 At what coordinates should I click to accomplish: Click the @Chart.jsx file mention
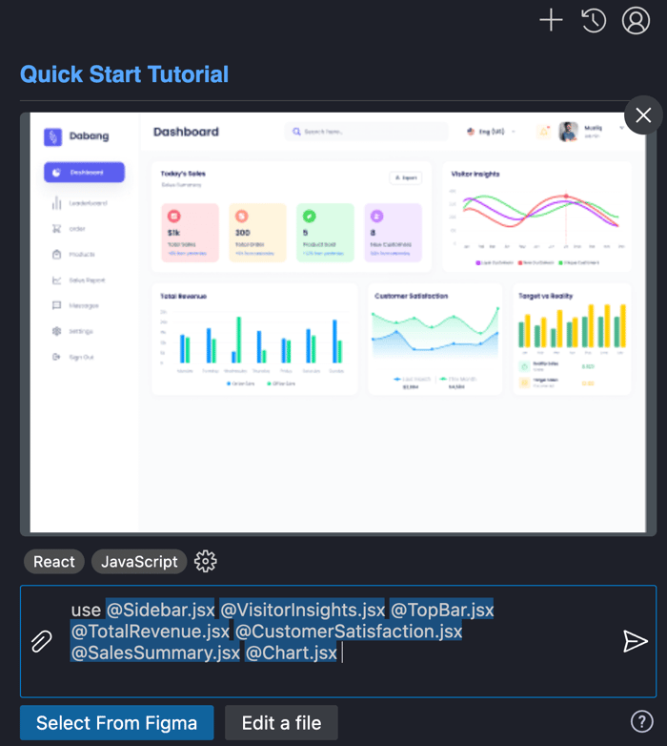(292, 653)
